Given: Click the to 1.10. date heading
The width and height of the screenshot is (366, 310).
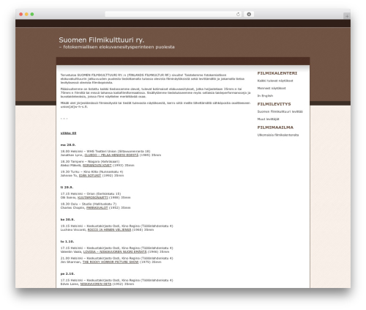Looking at the screenshot, I should pyautogui.click(x=67, y=242).
